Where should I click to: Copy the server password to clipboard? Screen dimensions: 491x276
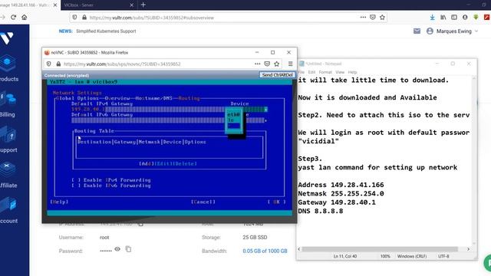(128, 249)
